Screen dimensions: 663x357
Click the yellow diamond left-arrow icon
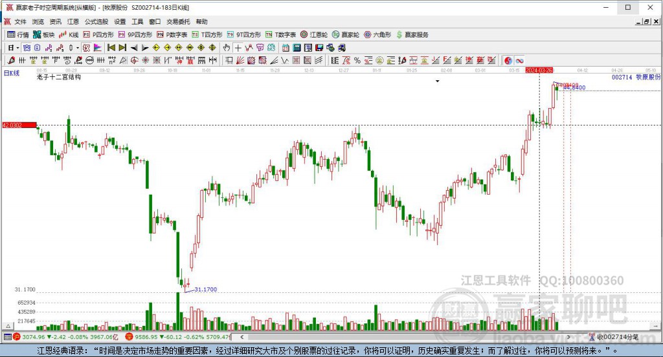click(156, 48)
